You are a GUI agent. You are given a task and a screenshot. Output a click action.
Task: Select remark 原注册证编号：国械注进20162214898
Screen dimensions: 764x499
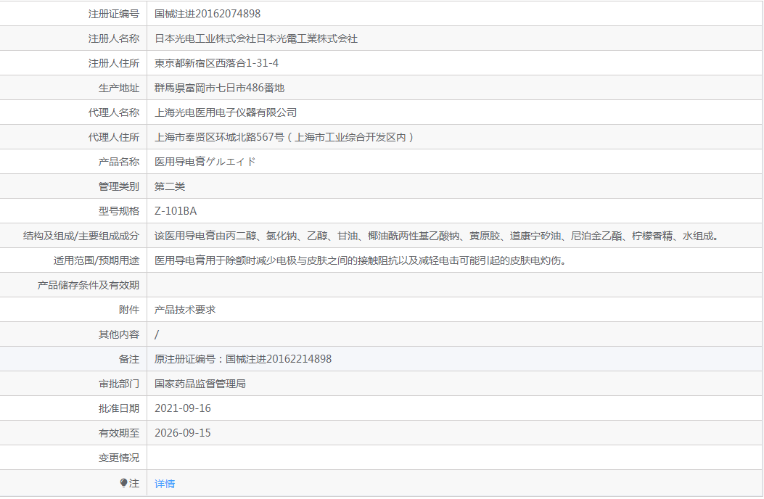click(242, 359)
